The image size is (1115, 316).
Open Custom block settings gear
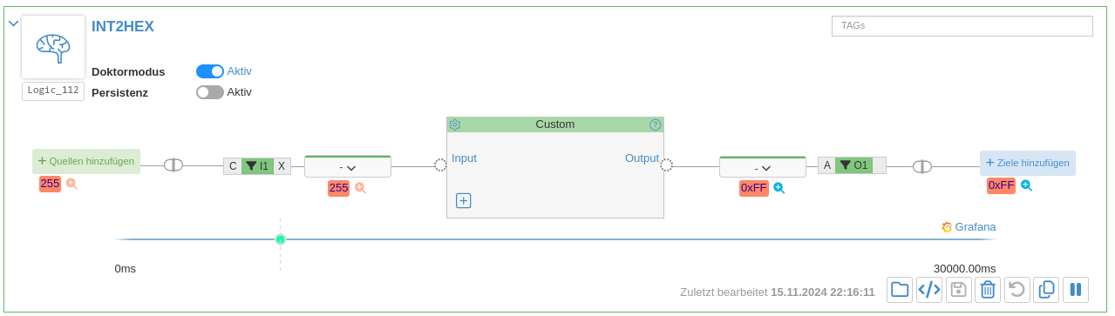455,124
